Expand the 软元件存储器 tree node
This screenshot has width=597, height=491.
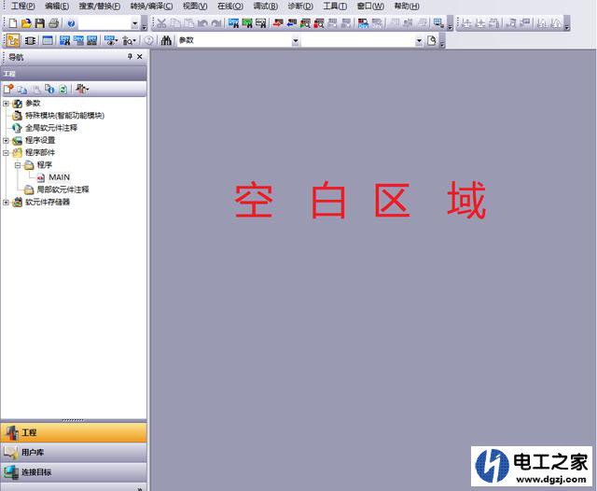tap(6, 202)
